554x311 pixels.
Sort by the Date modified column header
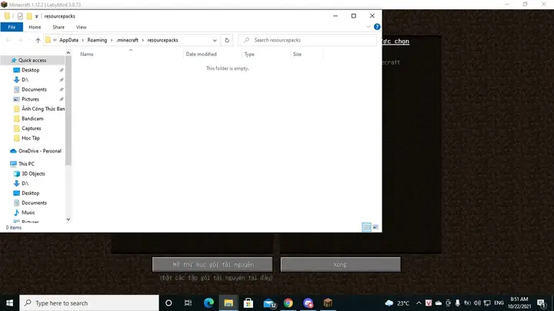pos(201,55)
